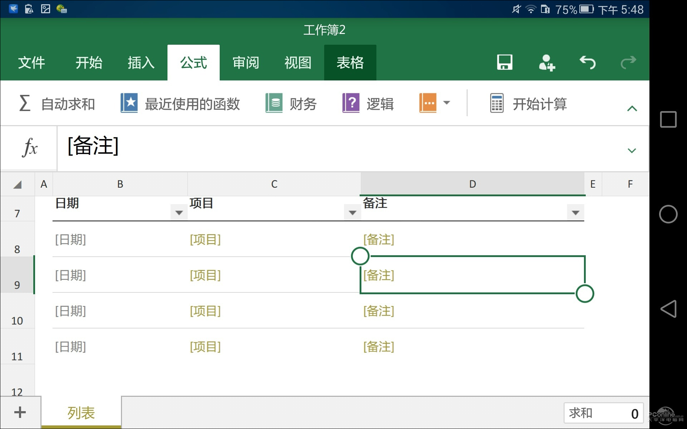Collapse the ribbon with the chevron
Image resolution: width=687 pixels, height=429 pixels.
coord(632,108)
